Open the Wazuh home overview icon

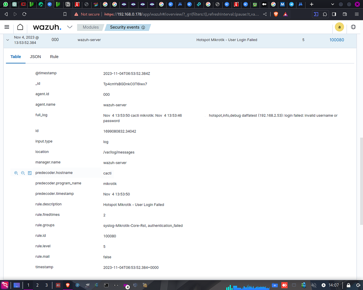(20, 27)
